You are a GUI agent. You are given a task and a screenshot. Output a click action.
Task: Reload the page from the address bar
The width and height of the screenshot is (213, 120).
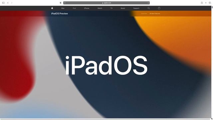(x=148, y=3)
